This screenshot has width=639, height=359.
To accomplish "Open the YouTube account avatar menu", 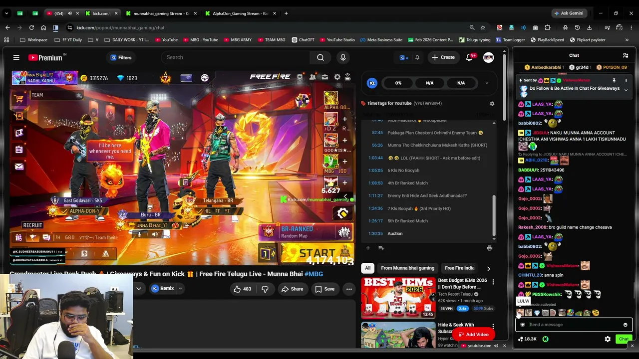I will (488, 57).
